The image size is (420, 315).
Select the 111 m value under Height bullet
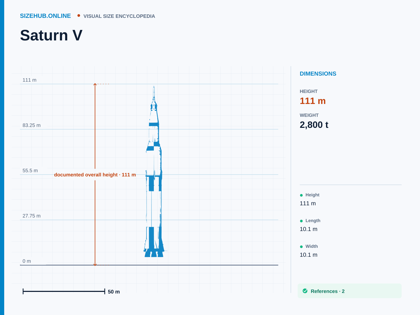308,203
